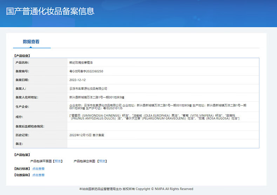Click 点击查看 next to 功效宣称

[38, 175]
